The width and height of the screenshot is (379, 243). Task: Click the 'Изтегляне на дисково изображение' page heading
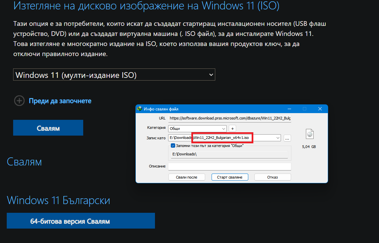pos(146,6)
